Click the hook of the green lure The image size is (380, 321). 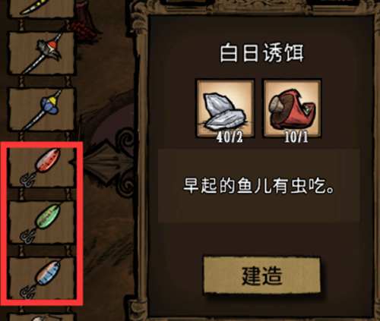[27, 237]
